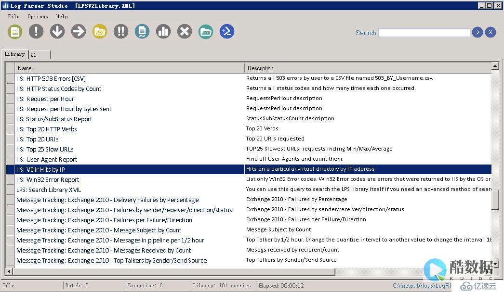The image size is (504, 292).
Task: Click description 'Top 20 URIs requested'
Action: coord(275,139)
